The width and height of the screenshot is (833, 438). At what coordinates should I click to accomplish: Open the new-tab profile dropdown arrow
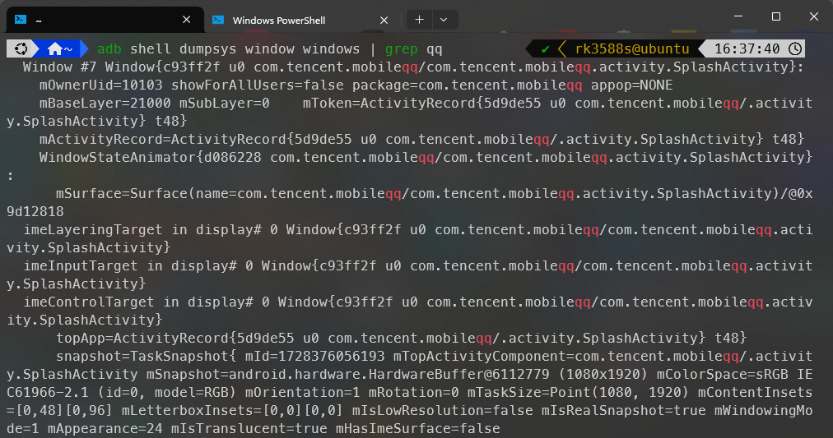(x=444, y=20)
